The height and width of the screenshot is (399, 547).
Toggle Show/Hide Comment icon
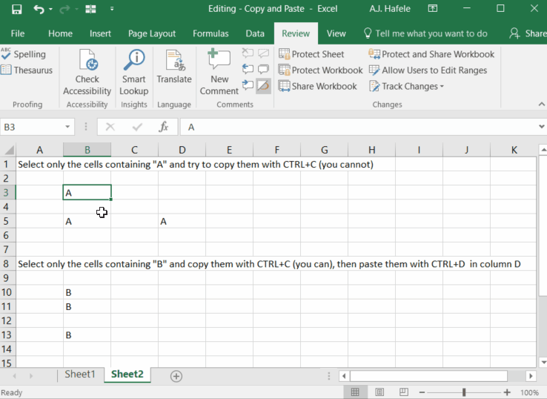(263, 53)
